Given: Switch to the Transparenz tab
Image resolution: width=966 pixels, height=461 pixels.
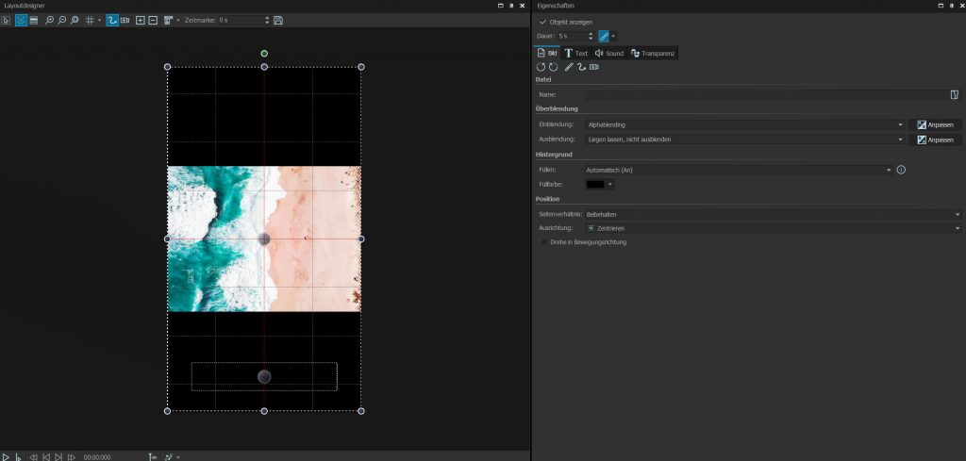Looking at the screenshot, I should pos(653,53).
